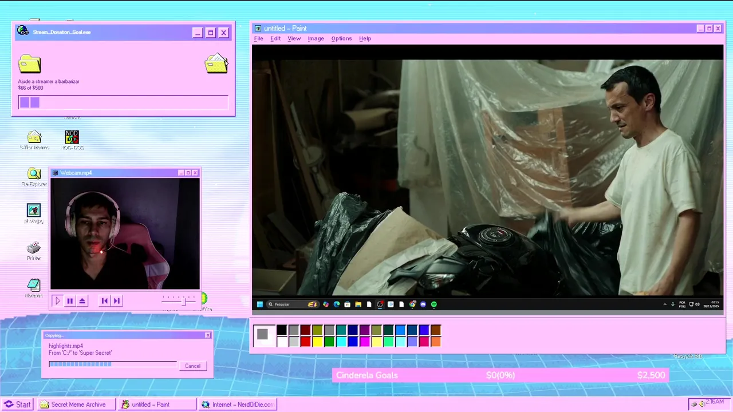Cancel the highlights.mp4 copy operation
The height and width of the screenshot is (412, 733).
coord(192,366)
